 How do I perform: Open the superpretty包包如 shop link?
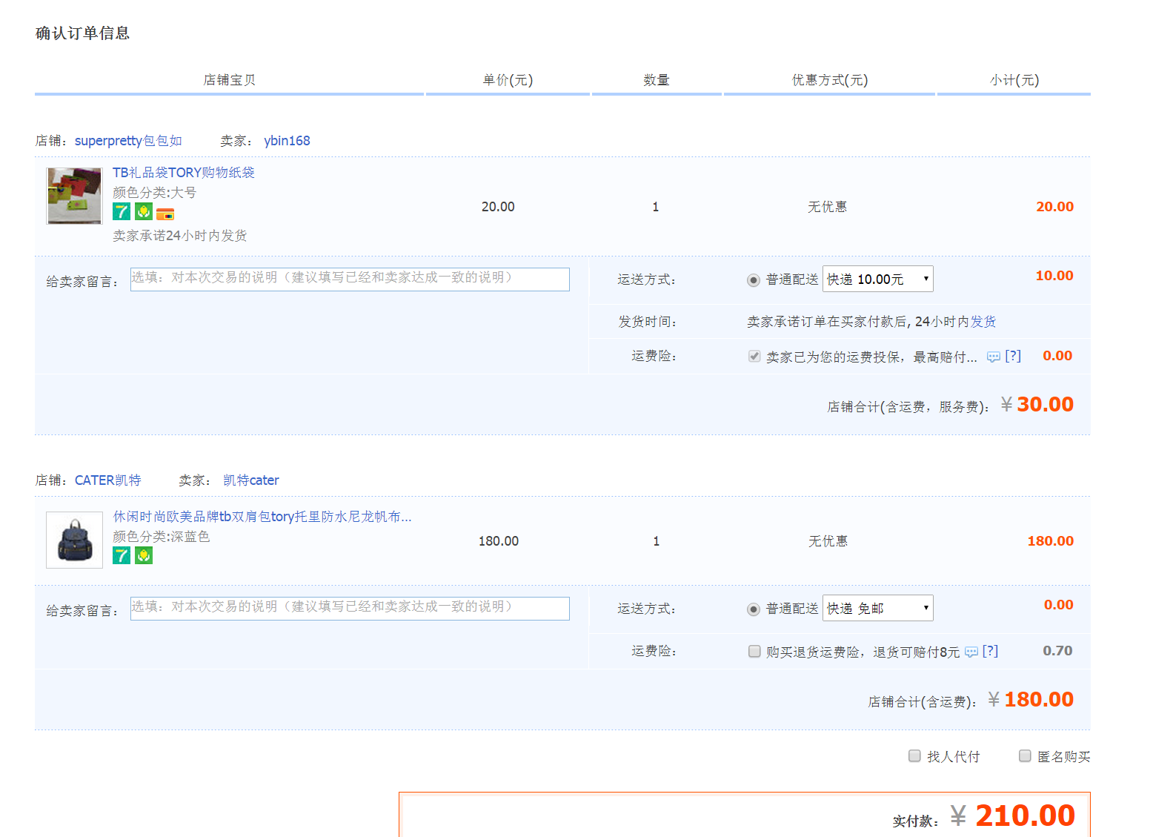pos(128,141)
